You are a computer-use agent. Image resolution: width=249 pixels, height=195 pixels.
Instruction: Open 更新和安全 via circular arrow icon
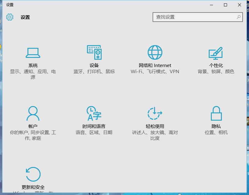click(x=33, y=174)
